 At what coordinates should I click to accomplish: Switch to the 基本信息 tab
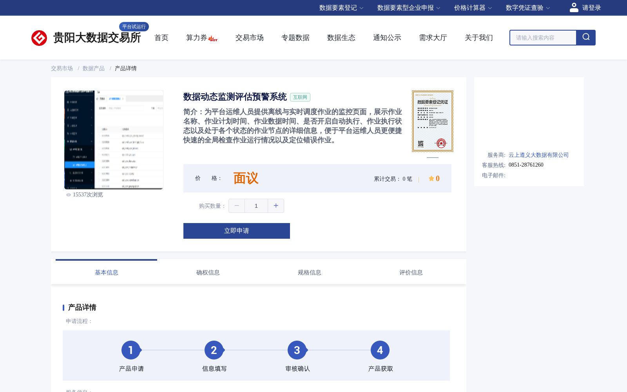(107, 272)
